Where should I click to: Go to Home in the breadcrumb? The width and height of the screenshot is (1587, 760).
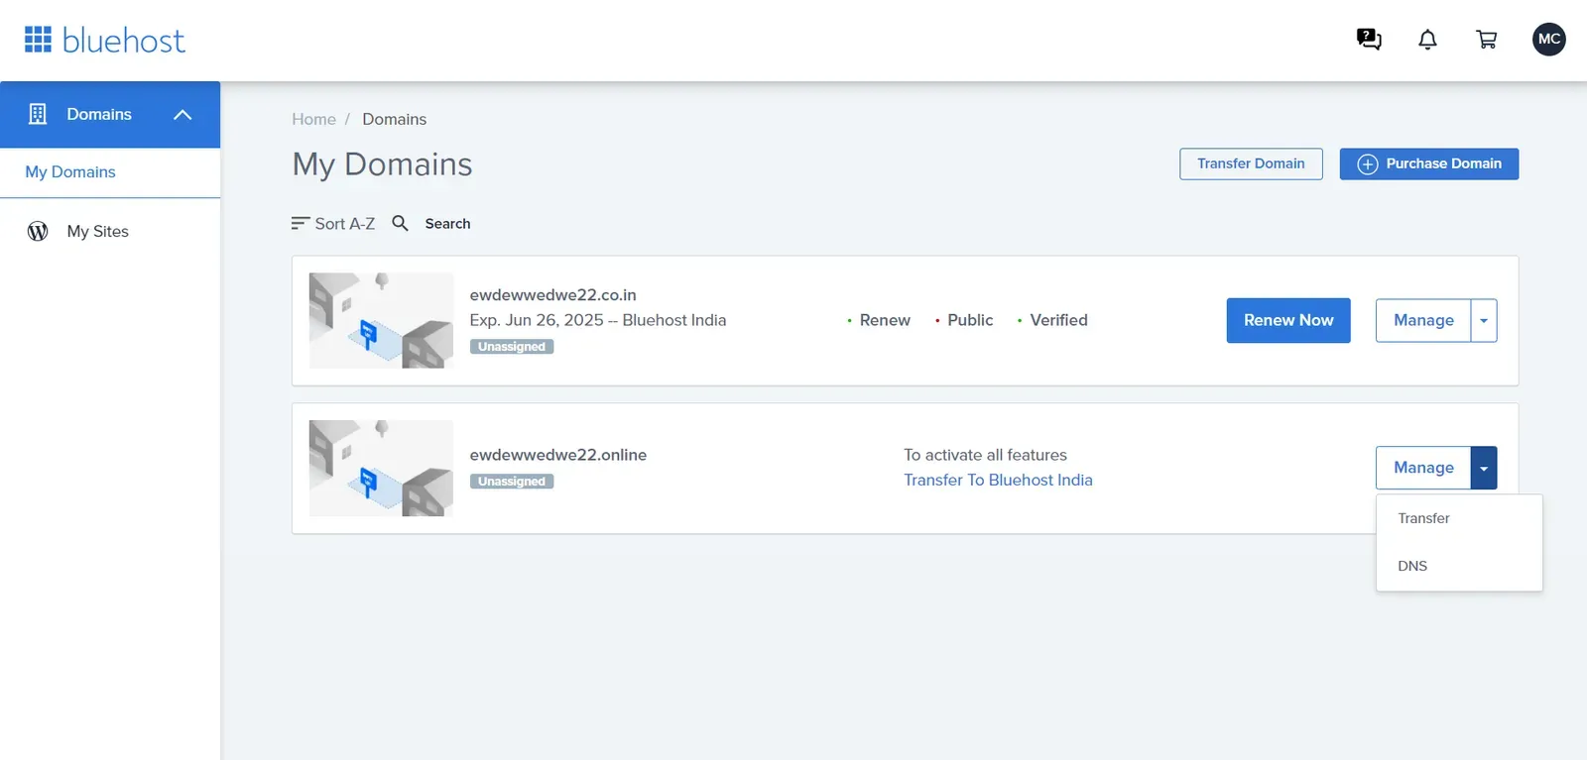click(x=313, y=120)
